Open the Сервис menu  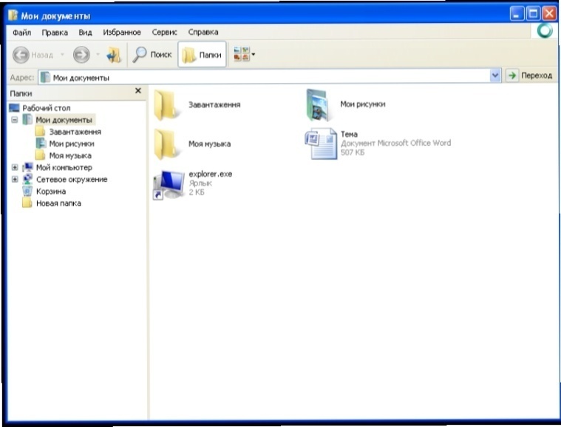[x=165, y=33]
